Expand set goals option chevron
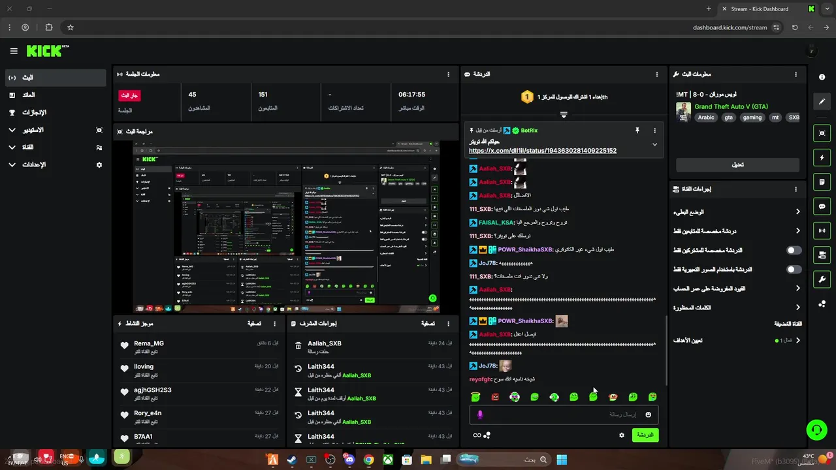This screenshot has width=836, height=470. point(797,340)
